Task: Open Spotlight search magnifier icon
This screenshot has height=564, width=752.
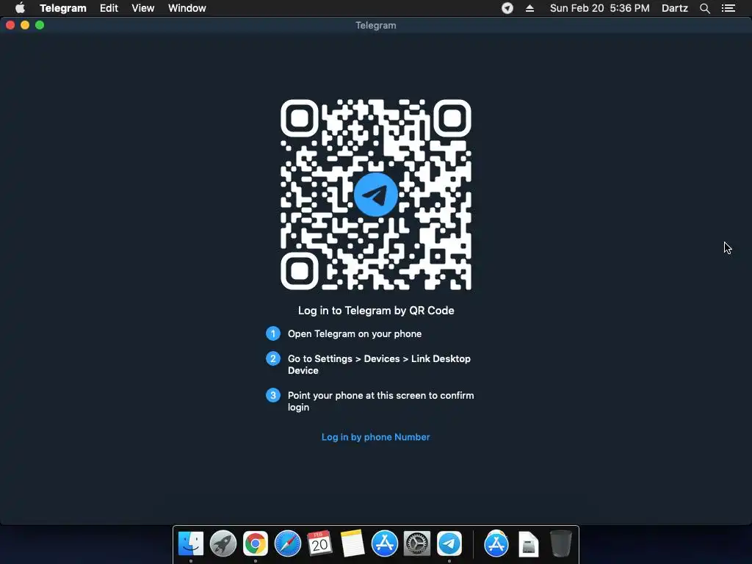Action: coord(705,8)
